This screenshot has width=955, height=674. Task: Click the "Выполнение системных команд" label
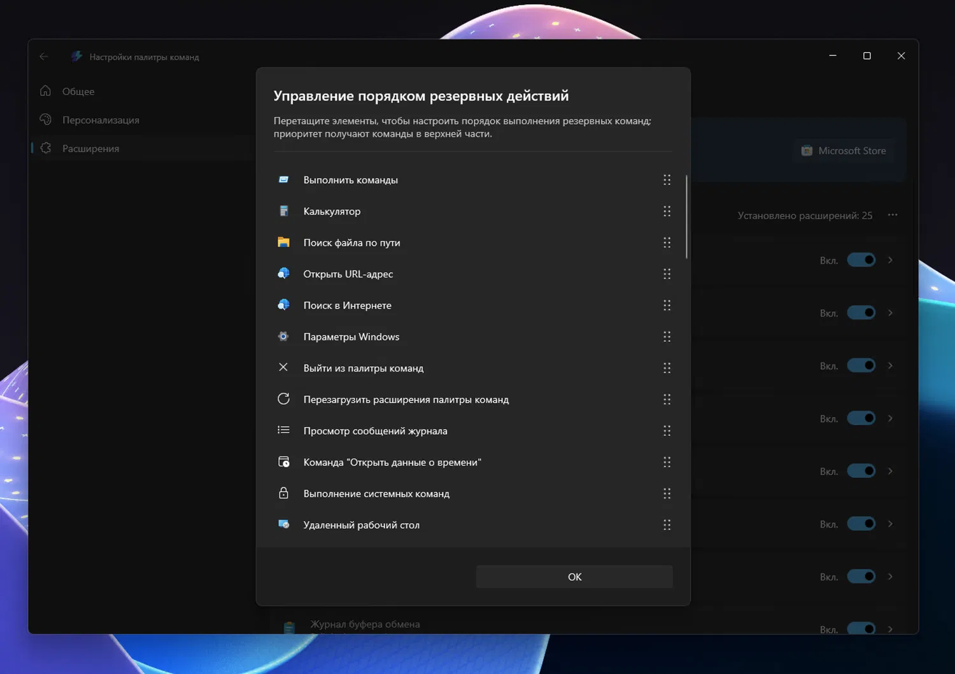tap(376, 493)
